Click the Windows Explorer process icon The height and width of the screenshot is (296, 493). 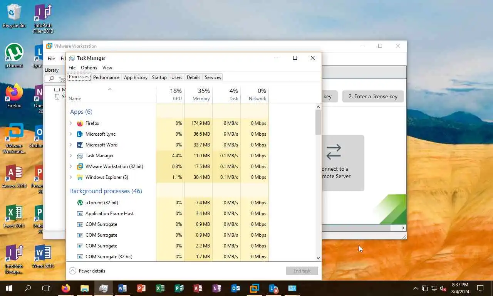point(80,177)
